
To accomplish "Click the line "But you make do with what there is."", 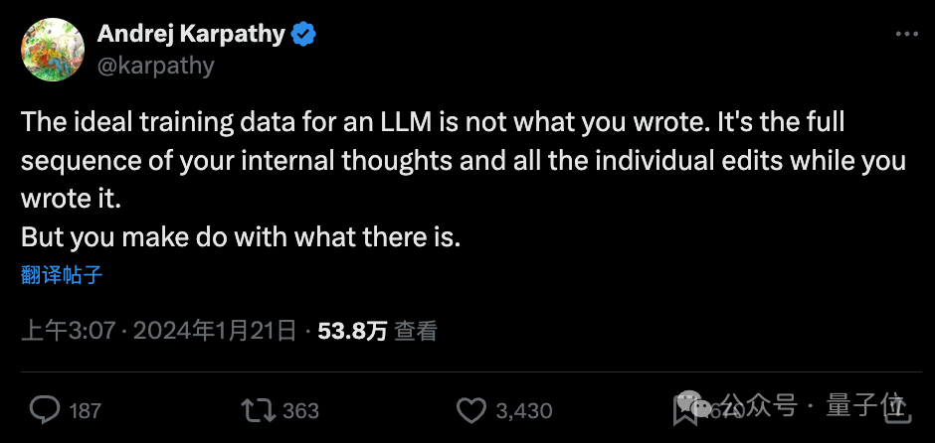I will tap(241, 238).
